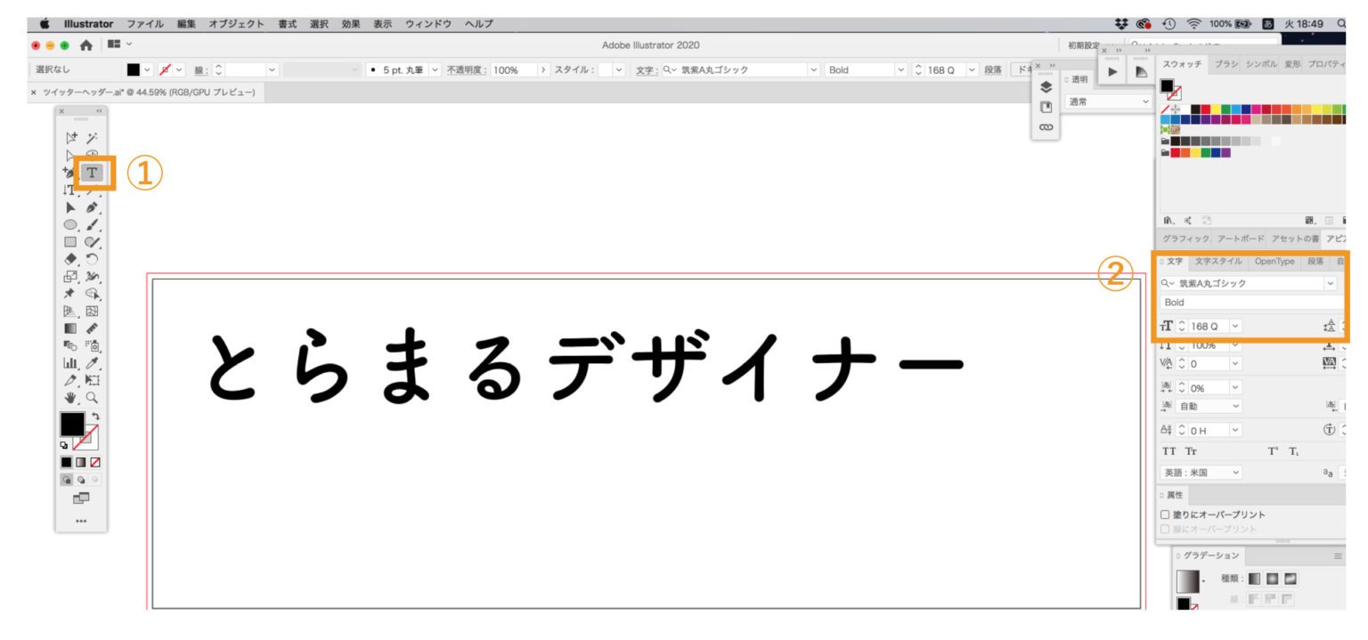Switch to the OpenType tab
The width and height of the screenshot is (1368, 640).
pyautogui.click(x=1274, y=262)
